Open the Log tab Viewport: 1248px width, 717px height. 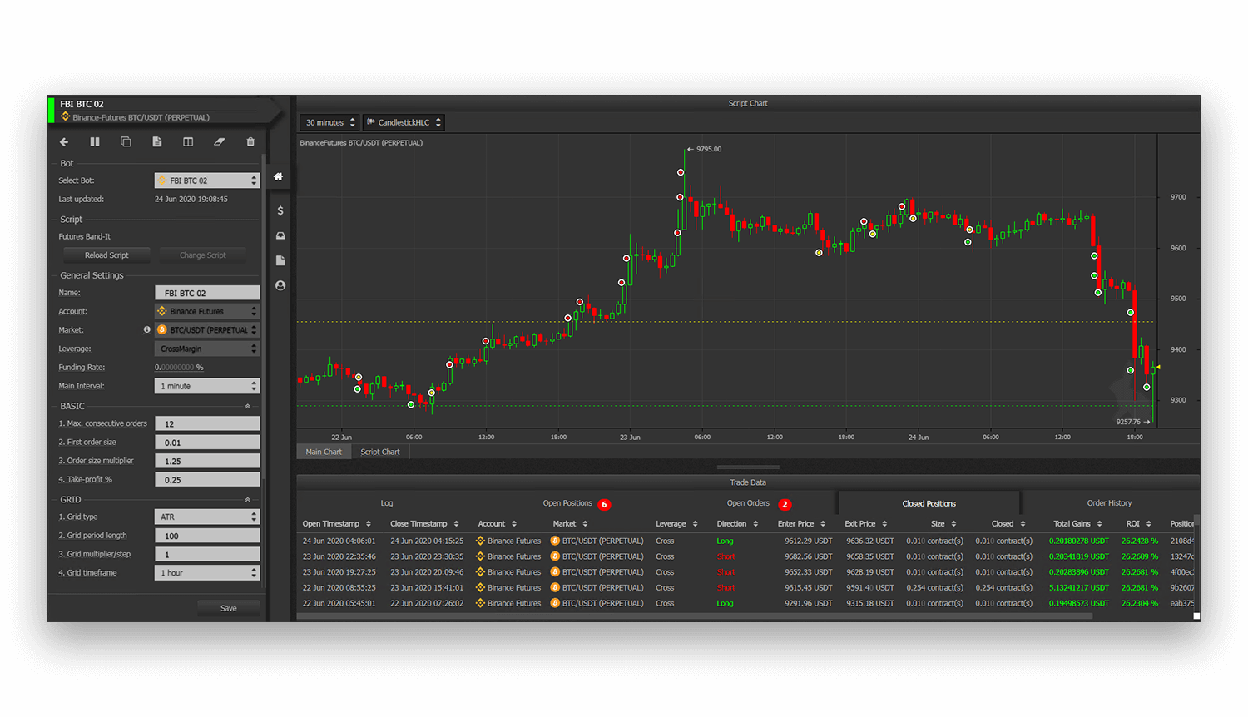[387, 503]
